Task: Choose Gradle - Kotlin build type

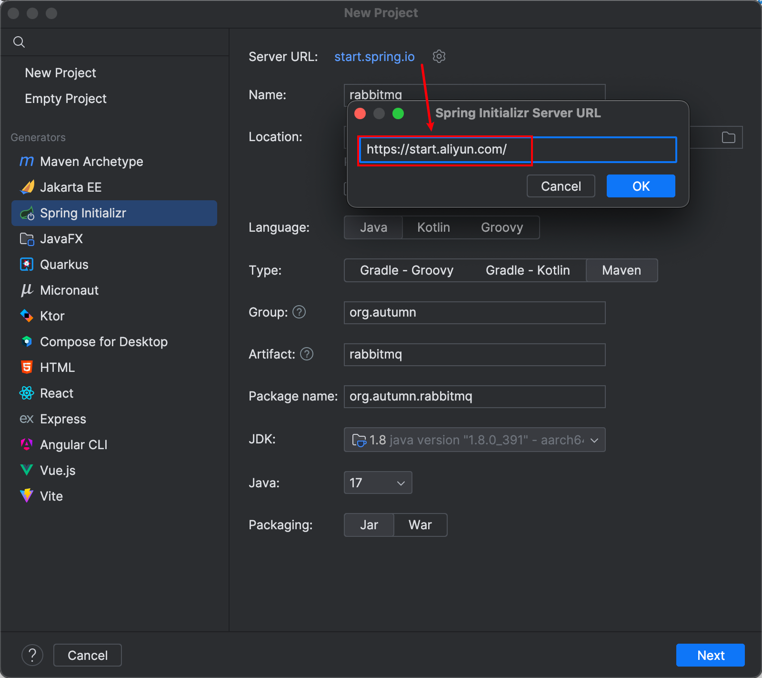Action: [x=528, y=270]
